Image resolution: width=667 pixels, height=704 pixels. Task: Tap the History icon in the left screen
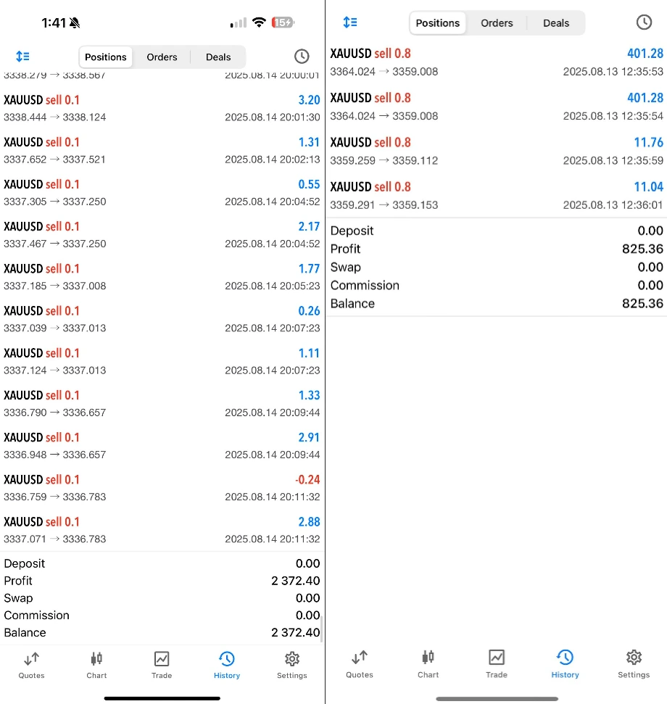coord(227,664)
